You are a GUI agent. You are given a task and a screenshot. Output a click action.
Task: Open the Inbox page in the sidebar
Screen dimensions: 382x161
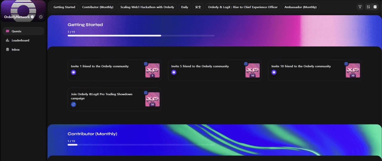coord(23,50)
